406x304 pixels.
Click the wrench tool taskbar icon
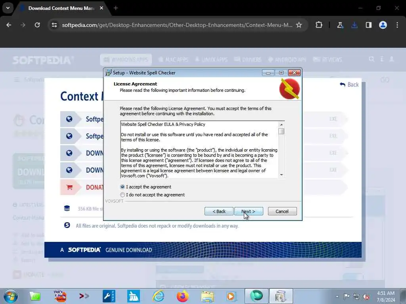click(109, 296)
